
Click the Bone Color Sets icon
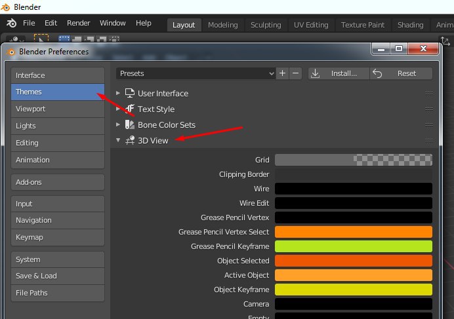point(130,124)
